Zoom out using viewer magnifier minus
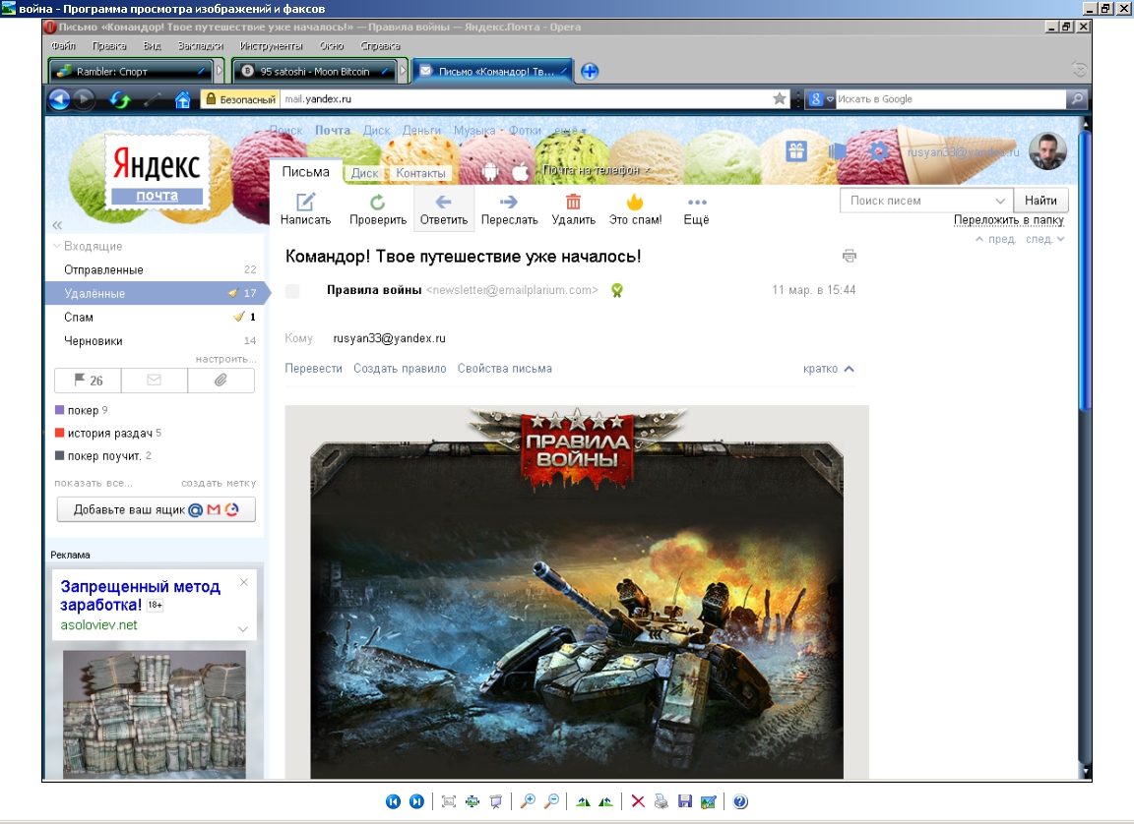Screen dimensions: 1134x824 coord(551,800)
